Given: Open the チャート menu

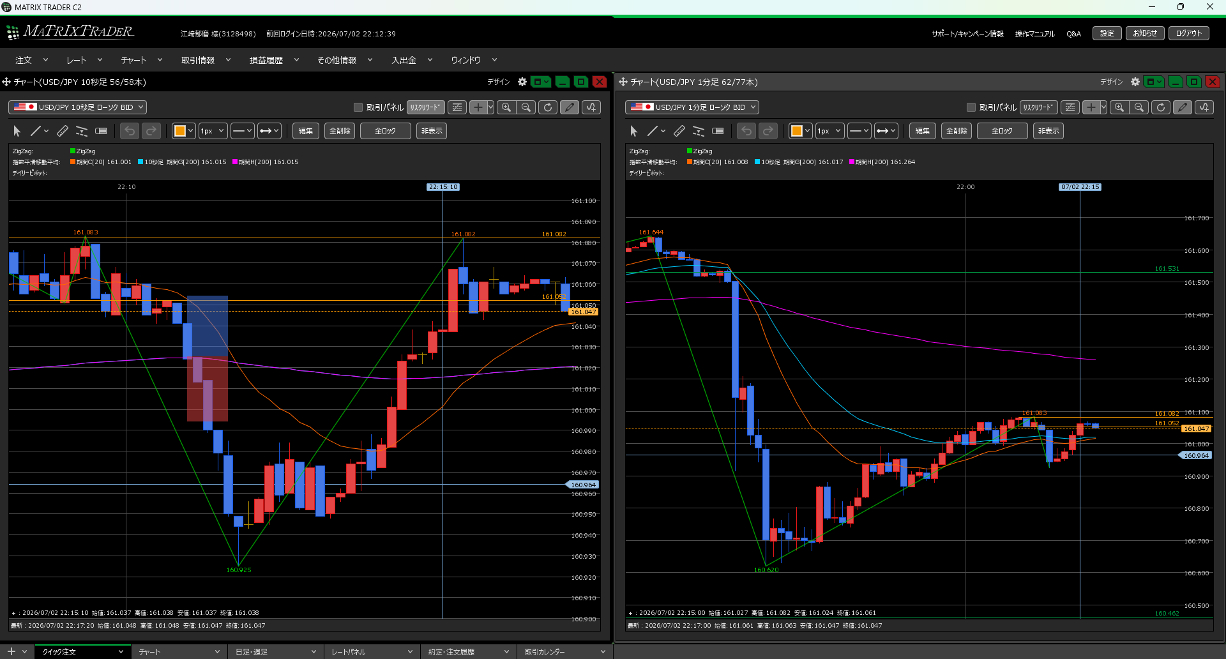Looking at the screenshot, I should [142, 60].
